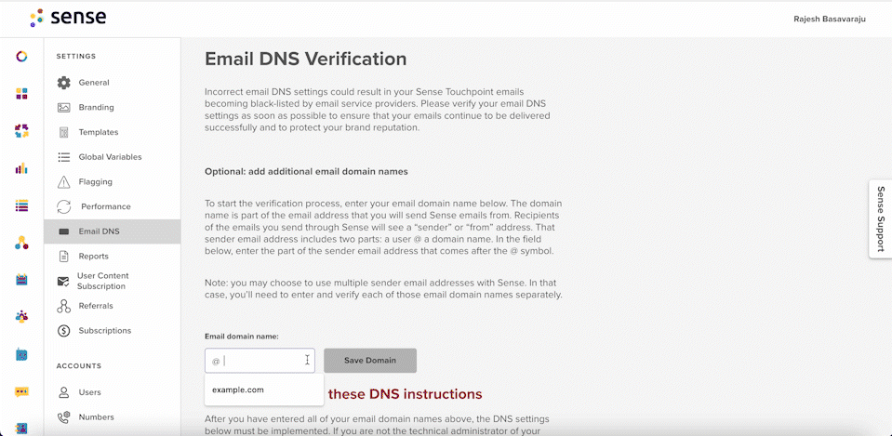Open the Sense Support side tab
Image resolution: width=892 pixels, height=436 pixels.
pyautogui.click(x=880, y=218)
